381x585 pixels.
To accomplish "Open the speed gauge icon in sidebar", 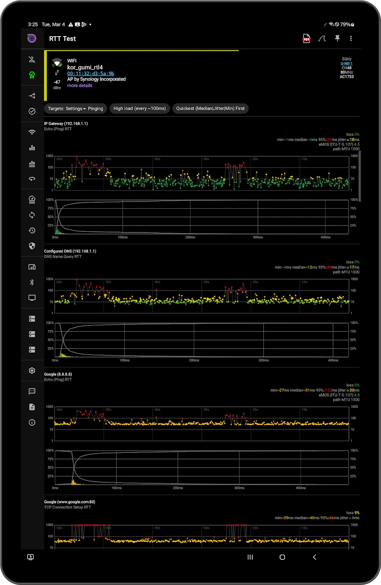I will tap(32, 199).
